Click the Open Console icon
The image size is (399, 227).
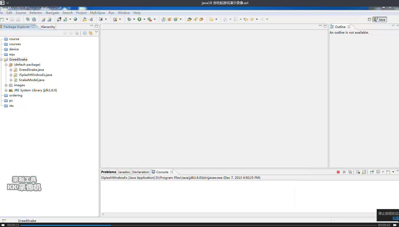[388, 172]
